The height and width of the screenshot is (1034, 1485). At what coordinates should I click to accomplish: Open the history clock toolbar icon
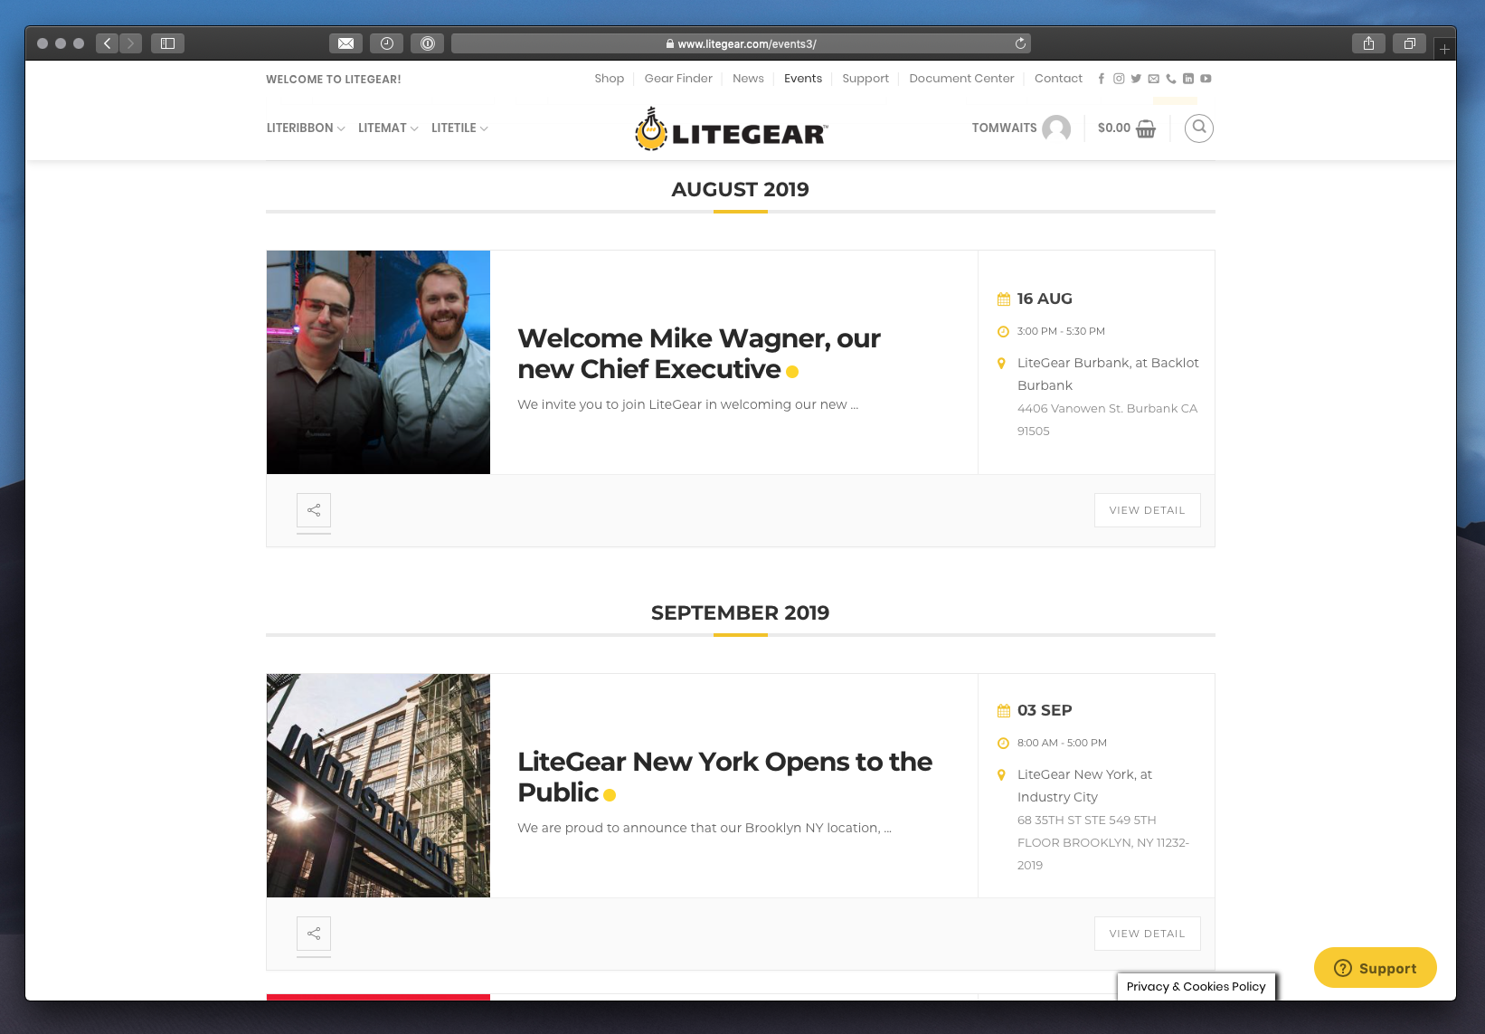387,43
